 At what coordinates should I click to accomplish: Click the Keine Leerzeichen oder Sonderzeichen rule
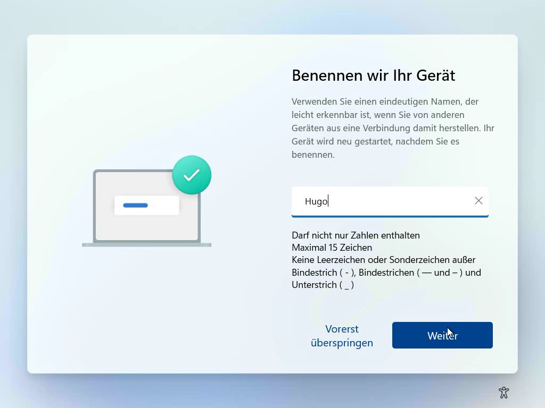383,260
